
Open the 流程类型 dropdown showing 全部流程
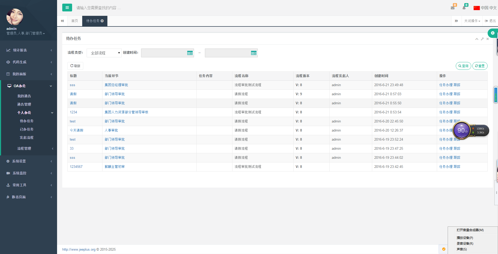pos(104,53)
